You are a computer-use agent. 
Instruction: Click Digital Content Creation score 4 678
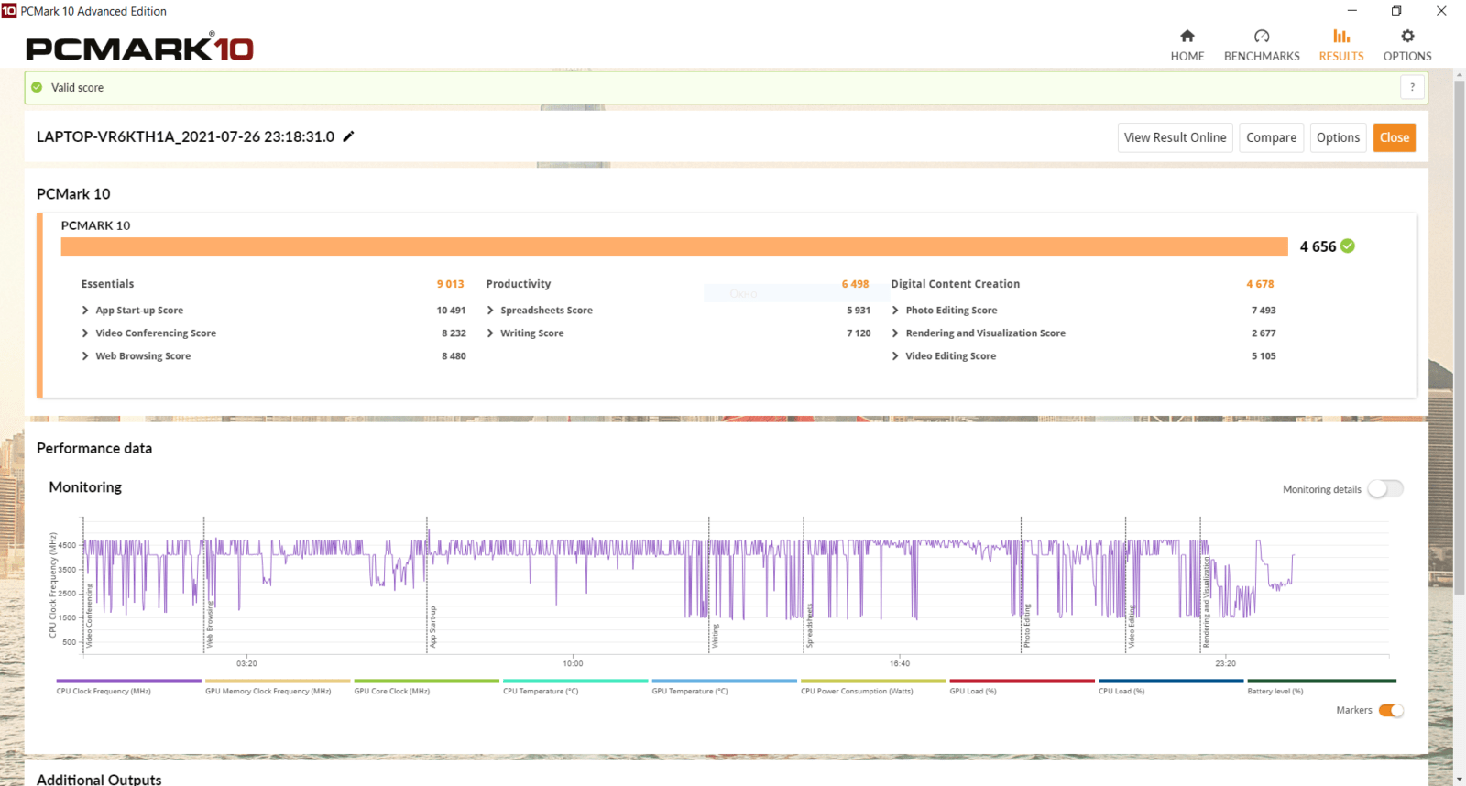[x=1260, y=284]
